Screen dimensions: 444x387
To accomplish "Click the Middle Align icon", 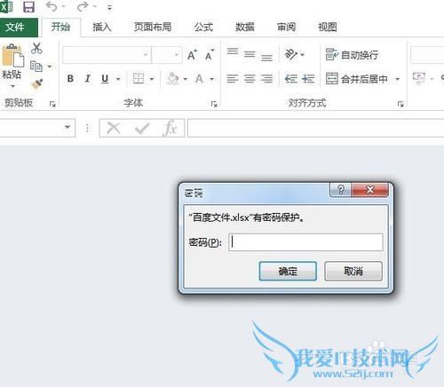I will click(x=250, y=54).
